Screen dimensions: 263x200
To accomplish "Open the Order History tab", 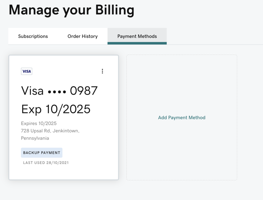I will [82, 36].
